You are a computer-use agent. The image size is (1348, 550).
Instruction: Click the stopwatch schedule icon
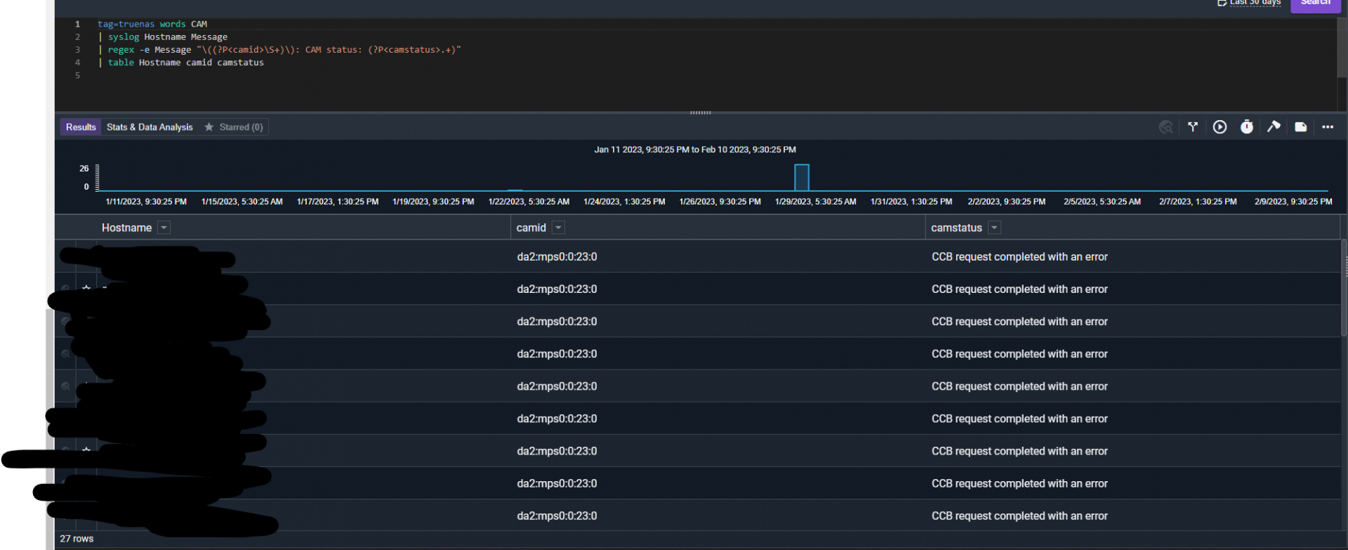[1246, 127]
